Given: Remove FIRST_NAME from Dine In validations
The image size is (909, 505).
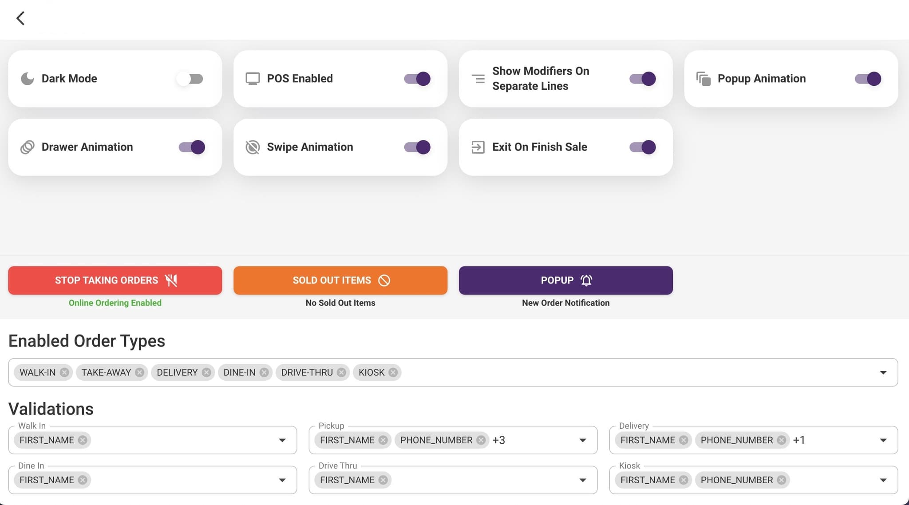Looking at the screenshot, I should pos(82,480).
